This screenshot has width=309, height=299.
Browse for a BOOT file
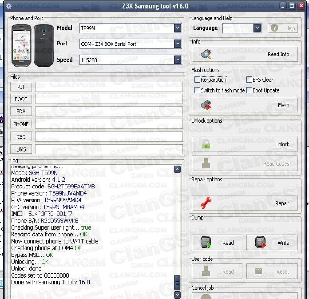[21, 99]
